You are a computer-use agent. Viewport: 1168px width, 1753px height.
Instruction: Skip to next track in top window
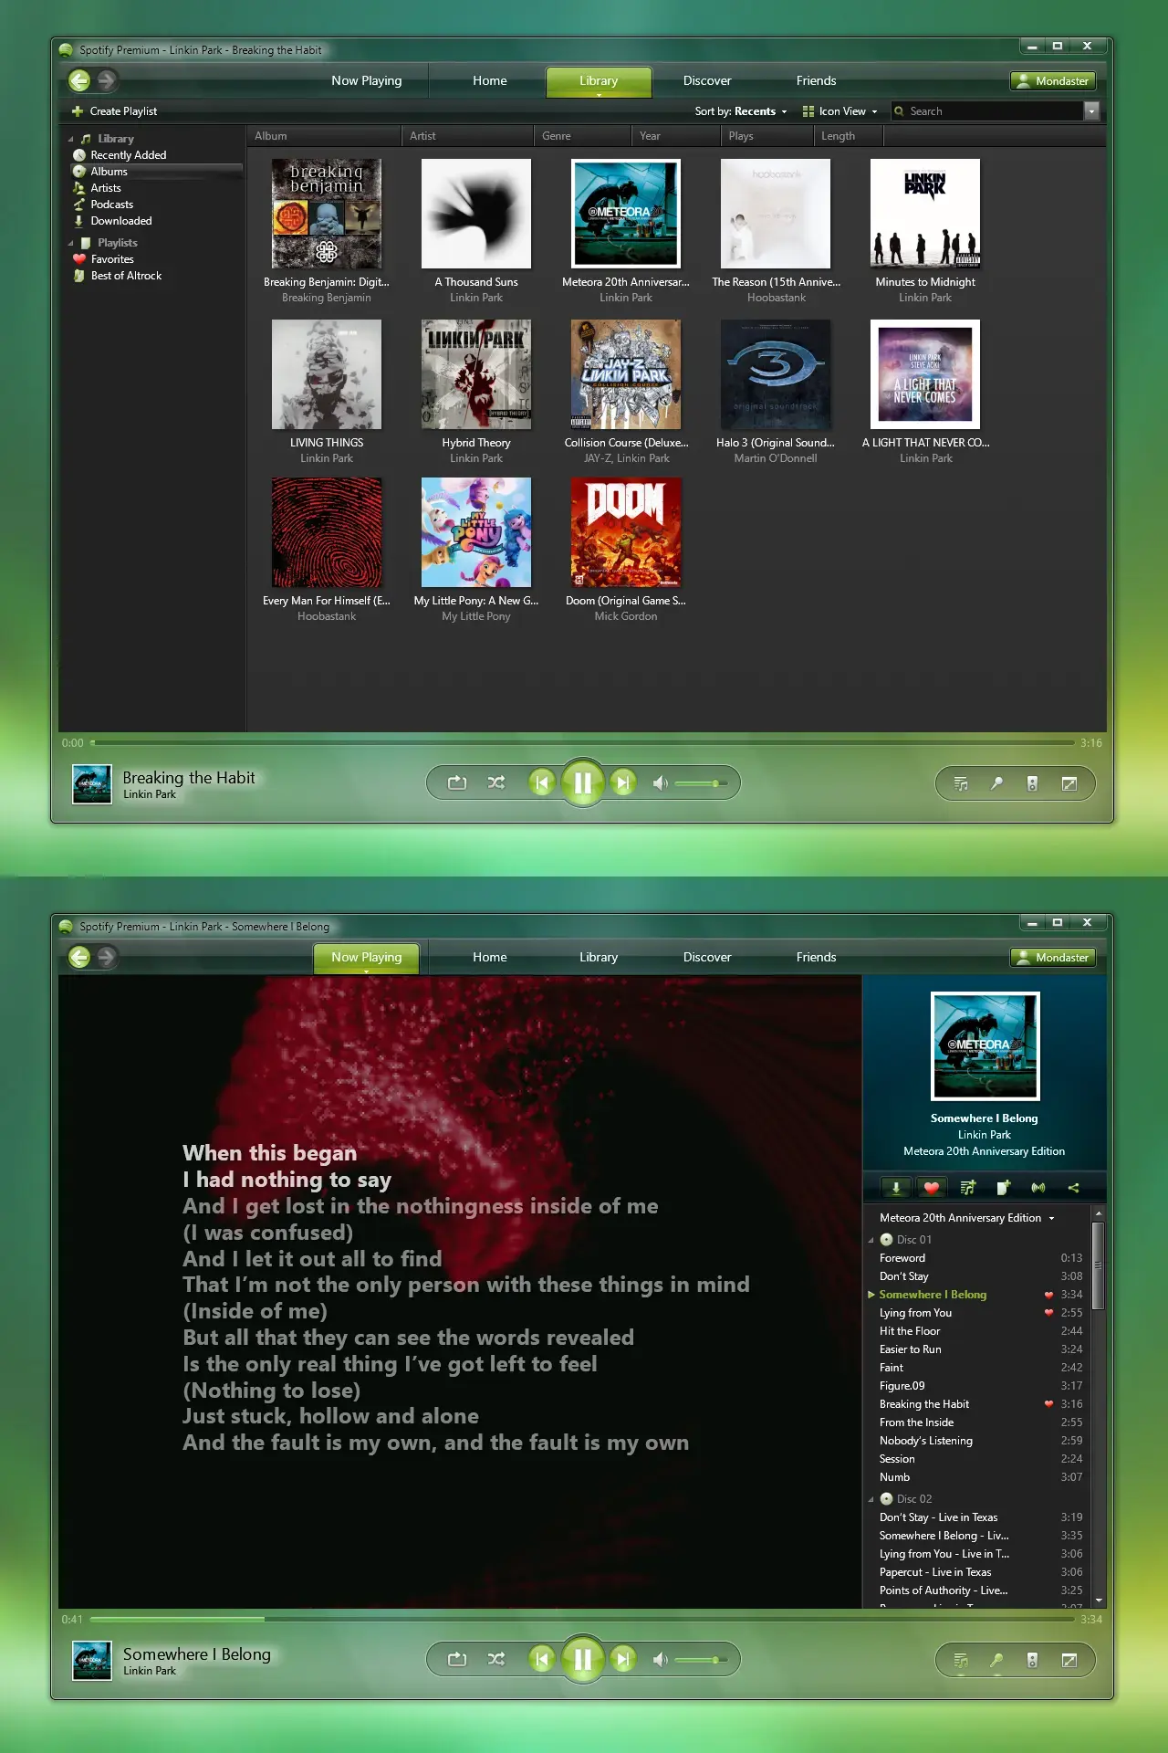tap(623, 782)
